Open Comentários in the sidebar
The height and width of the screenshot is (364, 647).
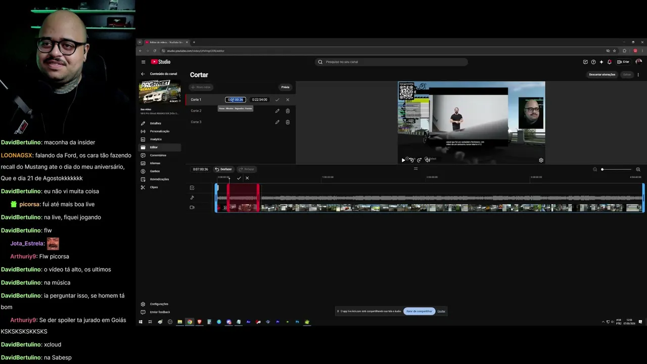point(159,155)
